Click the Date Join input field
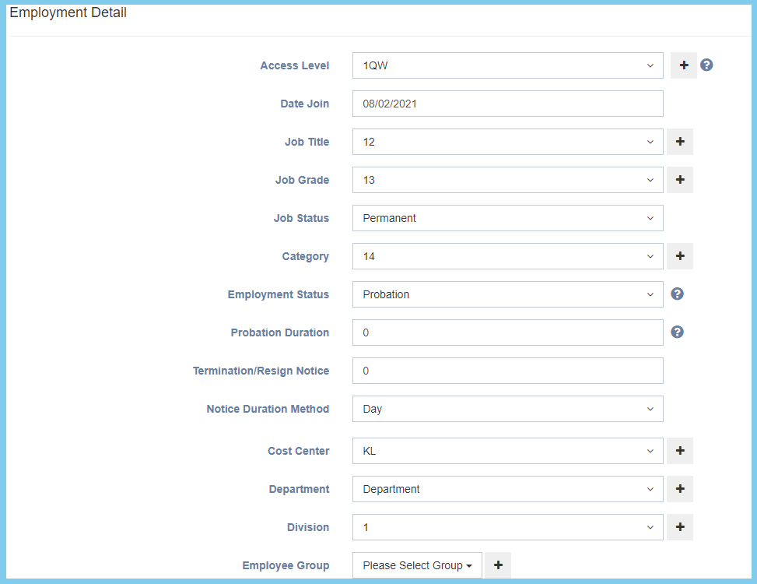Viewport: 757px width, 584px height. click(x=507, y=104)
